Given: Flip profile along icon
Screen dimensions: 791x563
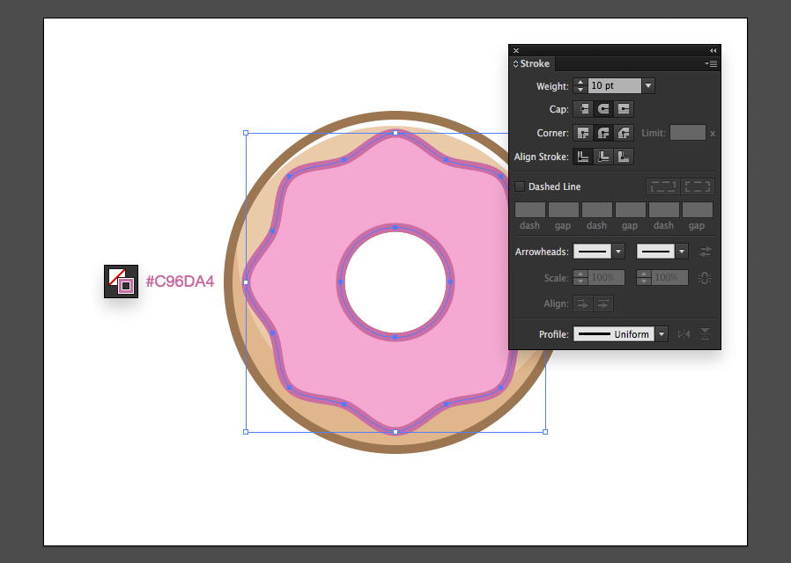Looking at the screenshot, I should click(684, 334).
